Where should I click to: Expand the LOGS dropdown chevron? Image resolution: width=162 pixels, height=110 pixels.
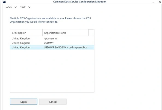(16, 7)
